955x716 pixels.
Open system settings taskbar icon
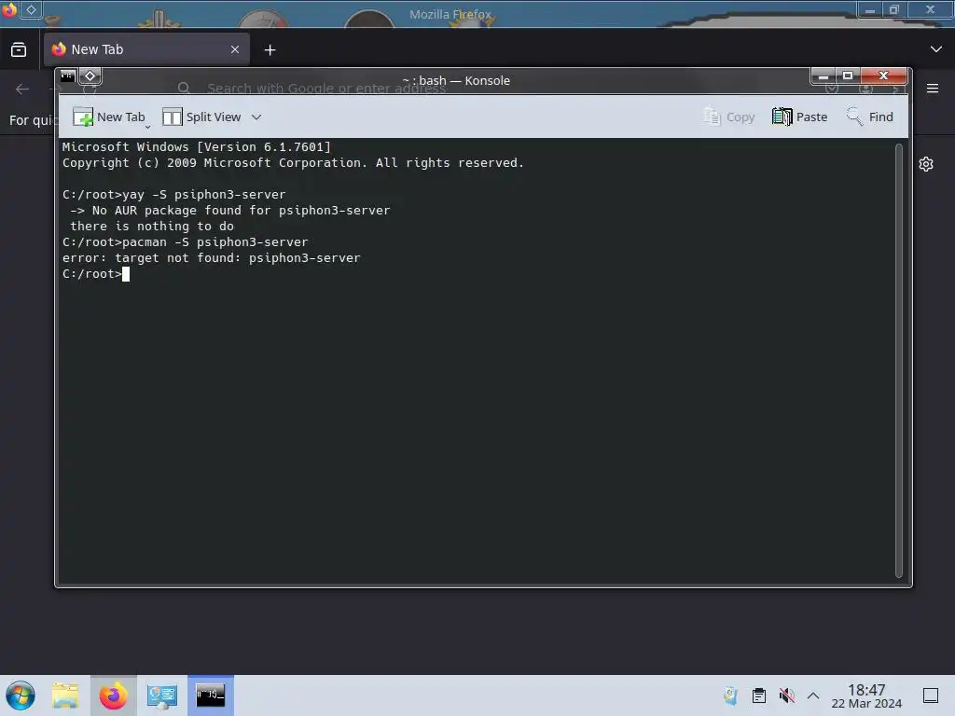click(162, 695)
